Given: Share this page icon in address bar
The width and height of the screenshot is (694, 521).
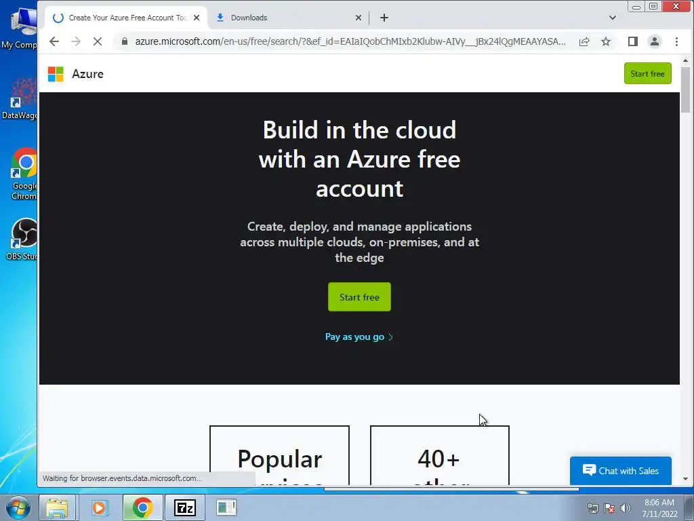Looking at the screenshot, I should [584, 41].
